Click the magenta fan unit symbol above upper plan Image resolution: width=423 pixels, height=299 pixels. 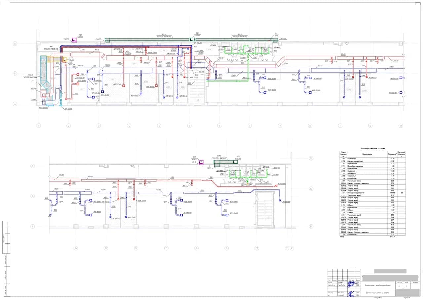74,40
